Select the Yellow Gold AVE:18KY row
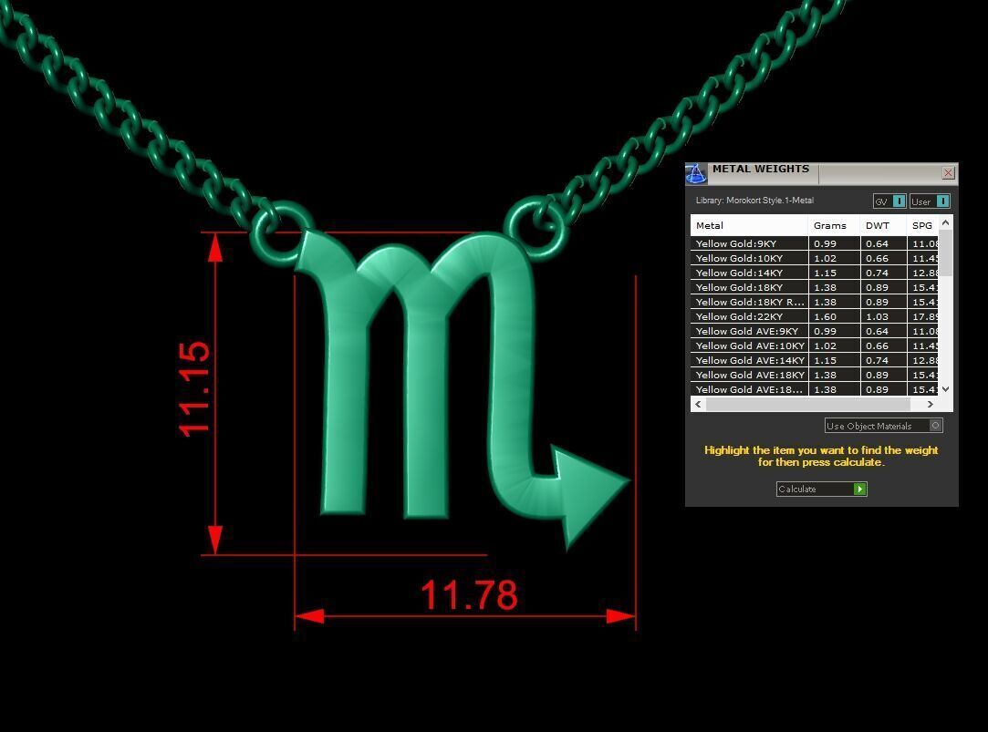 (x=815, y=375)
